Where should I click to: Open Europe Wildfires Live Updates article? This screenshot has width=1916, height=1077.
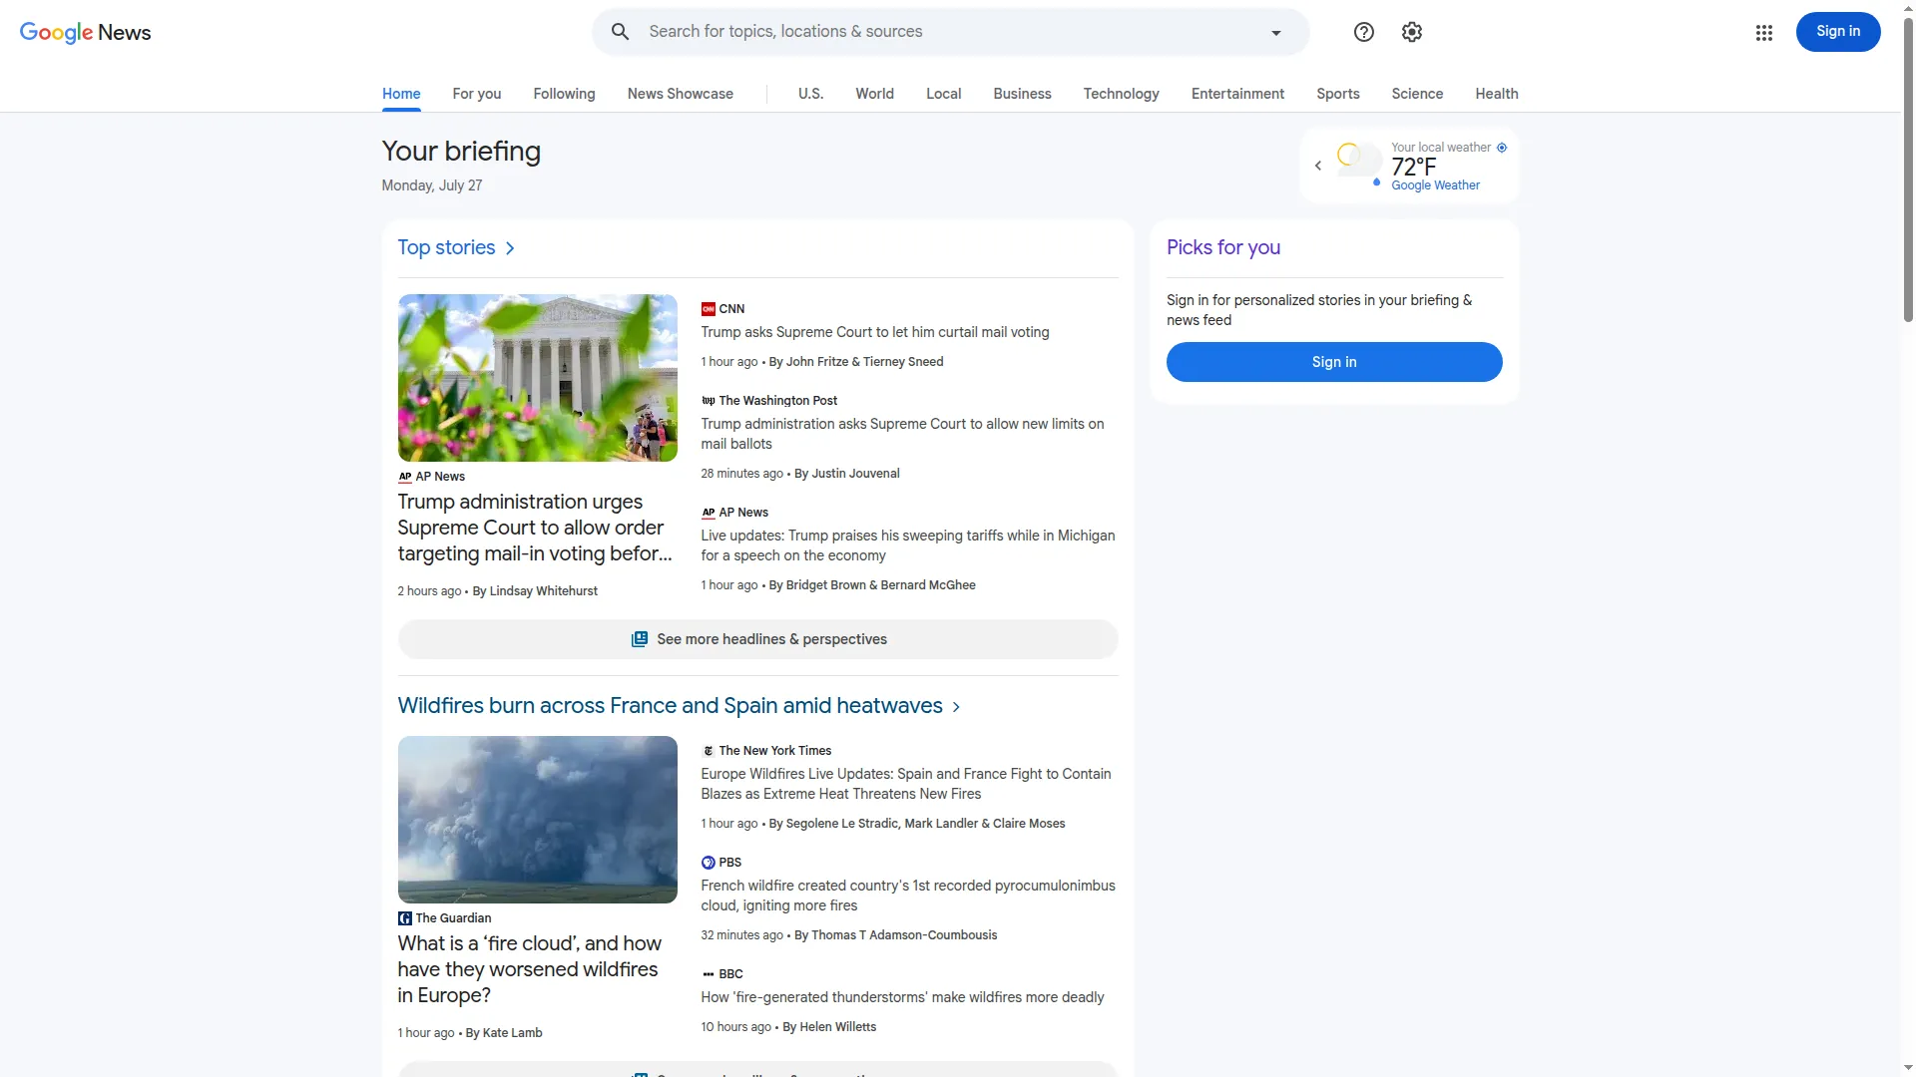click(x=905, y=784)
